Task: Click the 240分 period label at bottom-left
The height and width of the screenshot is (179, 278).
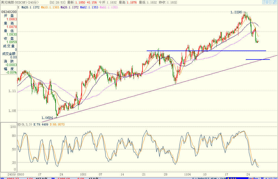Action: tap(12, 174)
